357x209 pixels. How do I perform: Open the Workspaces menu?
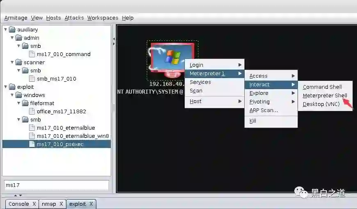103,18
